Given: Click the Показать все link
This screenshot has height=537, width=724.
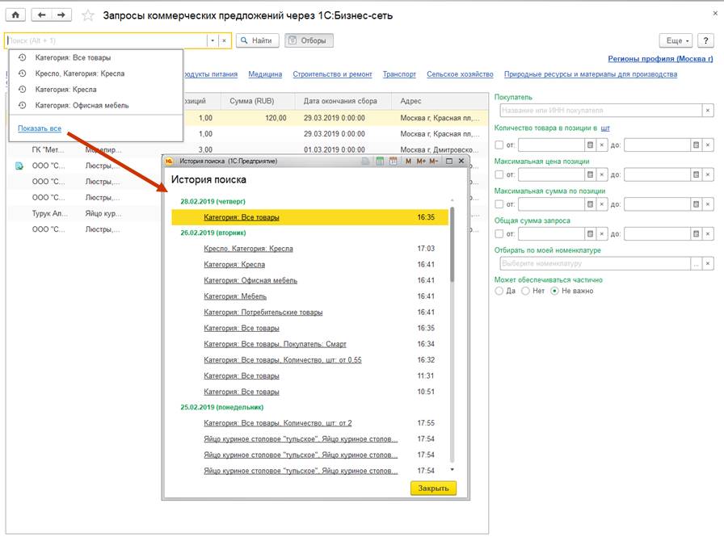Looking at the screenshot, I should pyautogui.click(x=40, y=128).
